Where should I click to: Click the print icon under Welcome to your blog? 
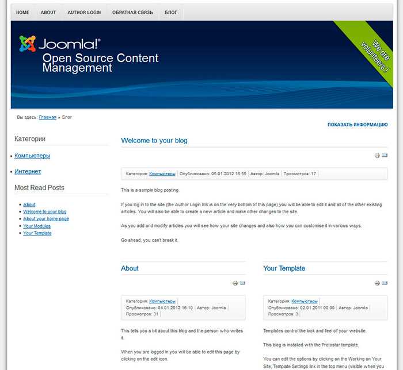377,155
